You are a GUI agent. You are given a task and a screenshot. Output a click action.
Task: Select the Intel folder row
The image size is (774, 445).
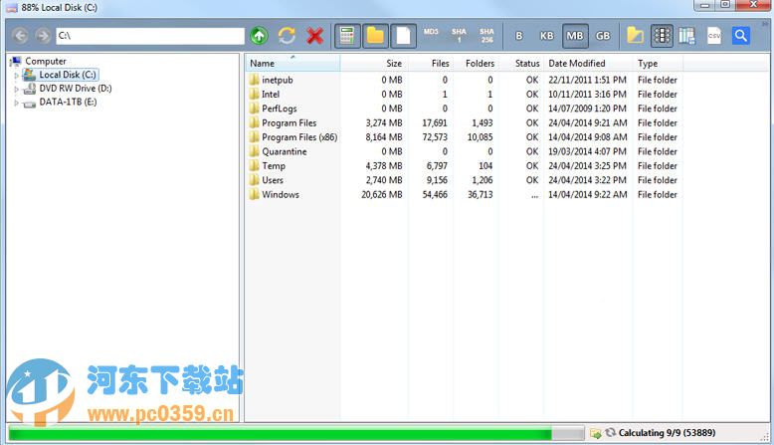464,95
